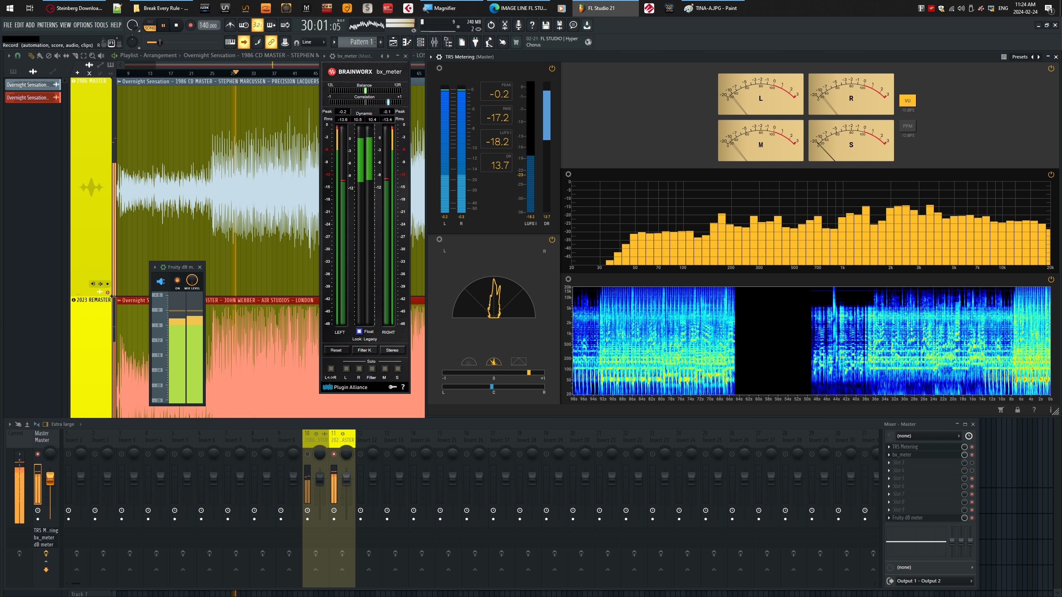Open the Line snap dropdown
Viewport: 1062px width, 597px height.
point(314,42)
